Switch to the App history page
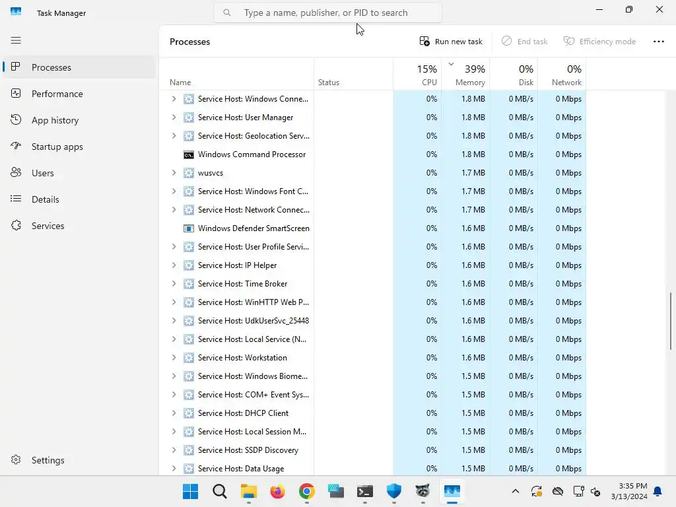Image resolution: width=676 pixels, height=507 pixels. 79,120
